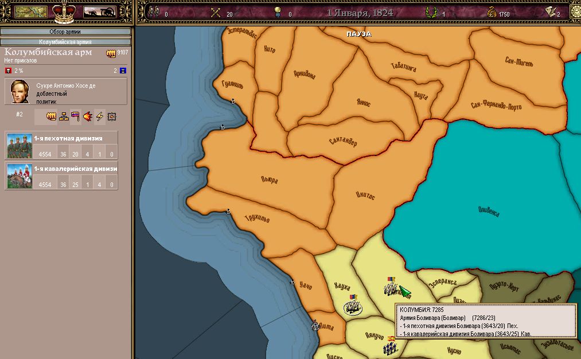Select the Трухильо province

[257, 218]
